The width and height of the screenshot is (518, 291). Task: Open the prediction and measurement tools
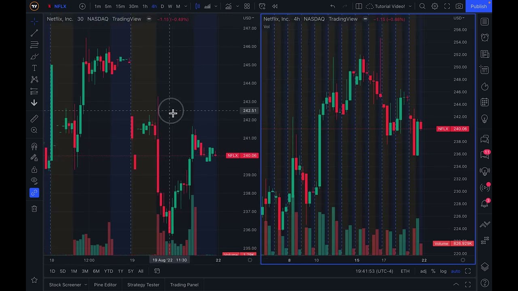(34, 91)
